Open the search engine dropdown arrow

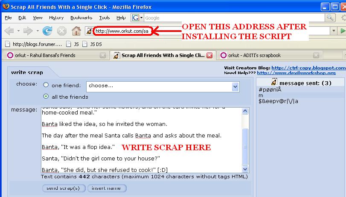click(x=142, y=18)
